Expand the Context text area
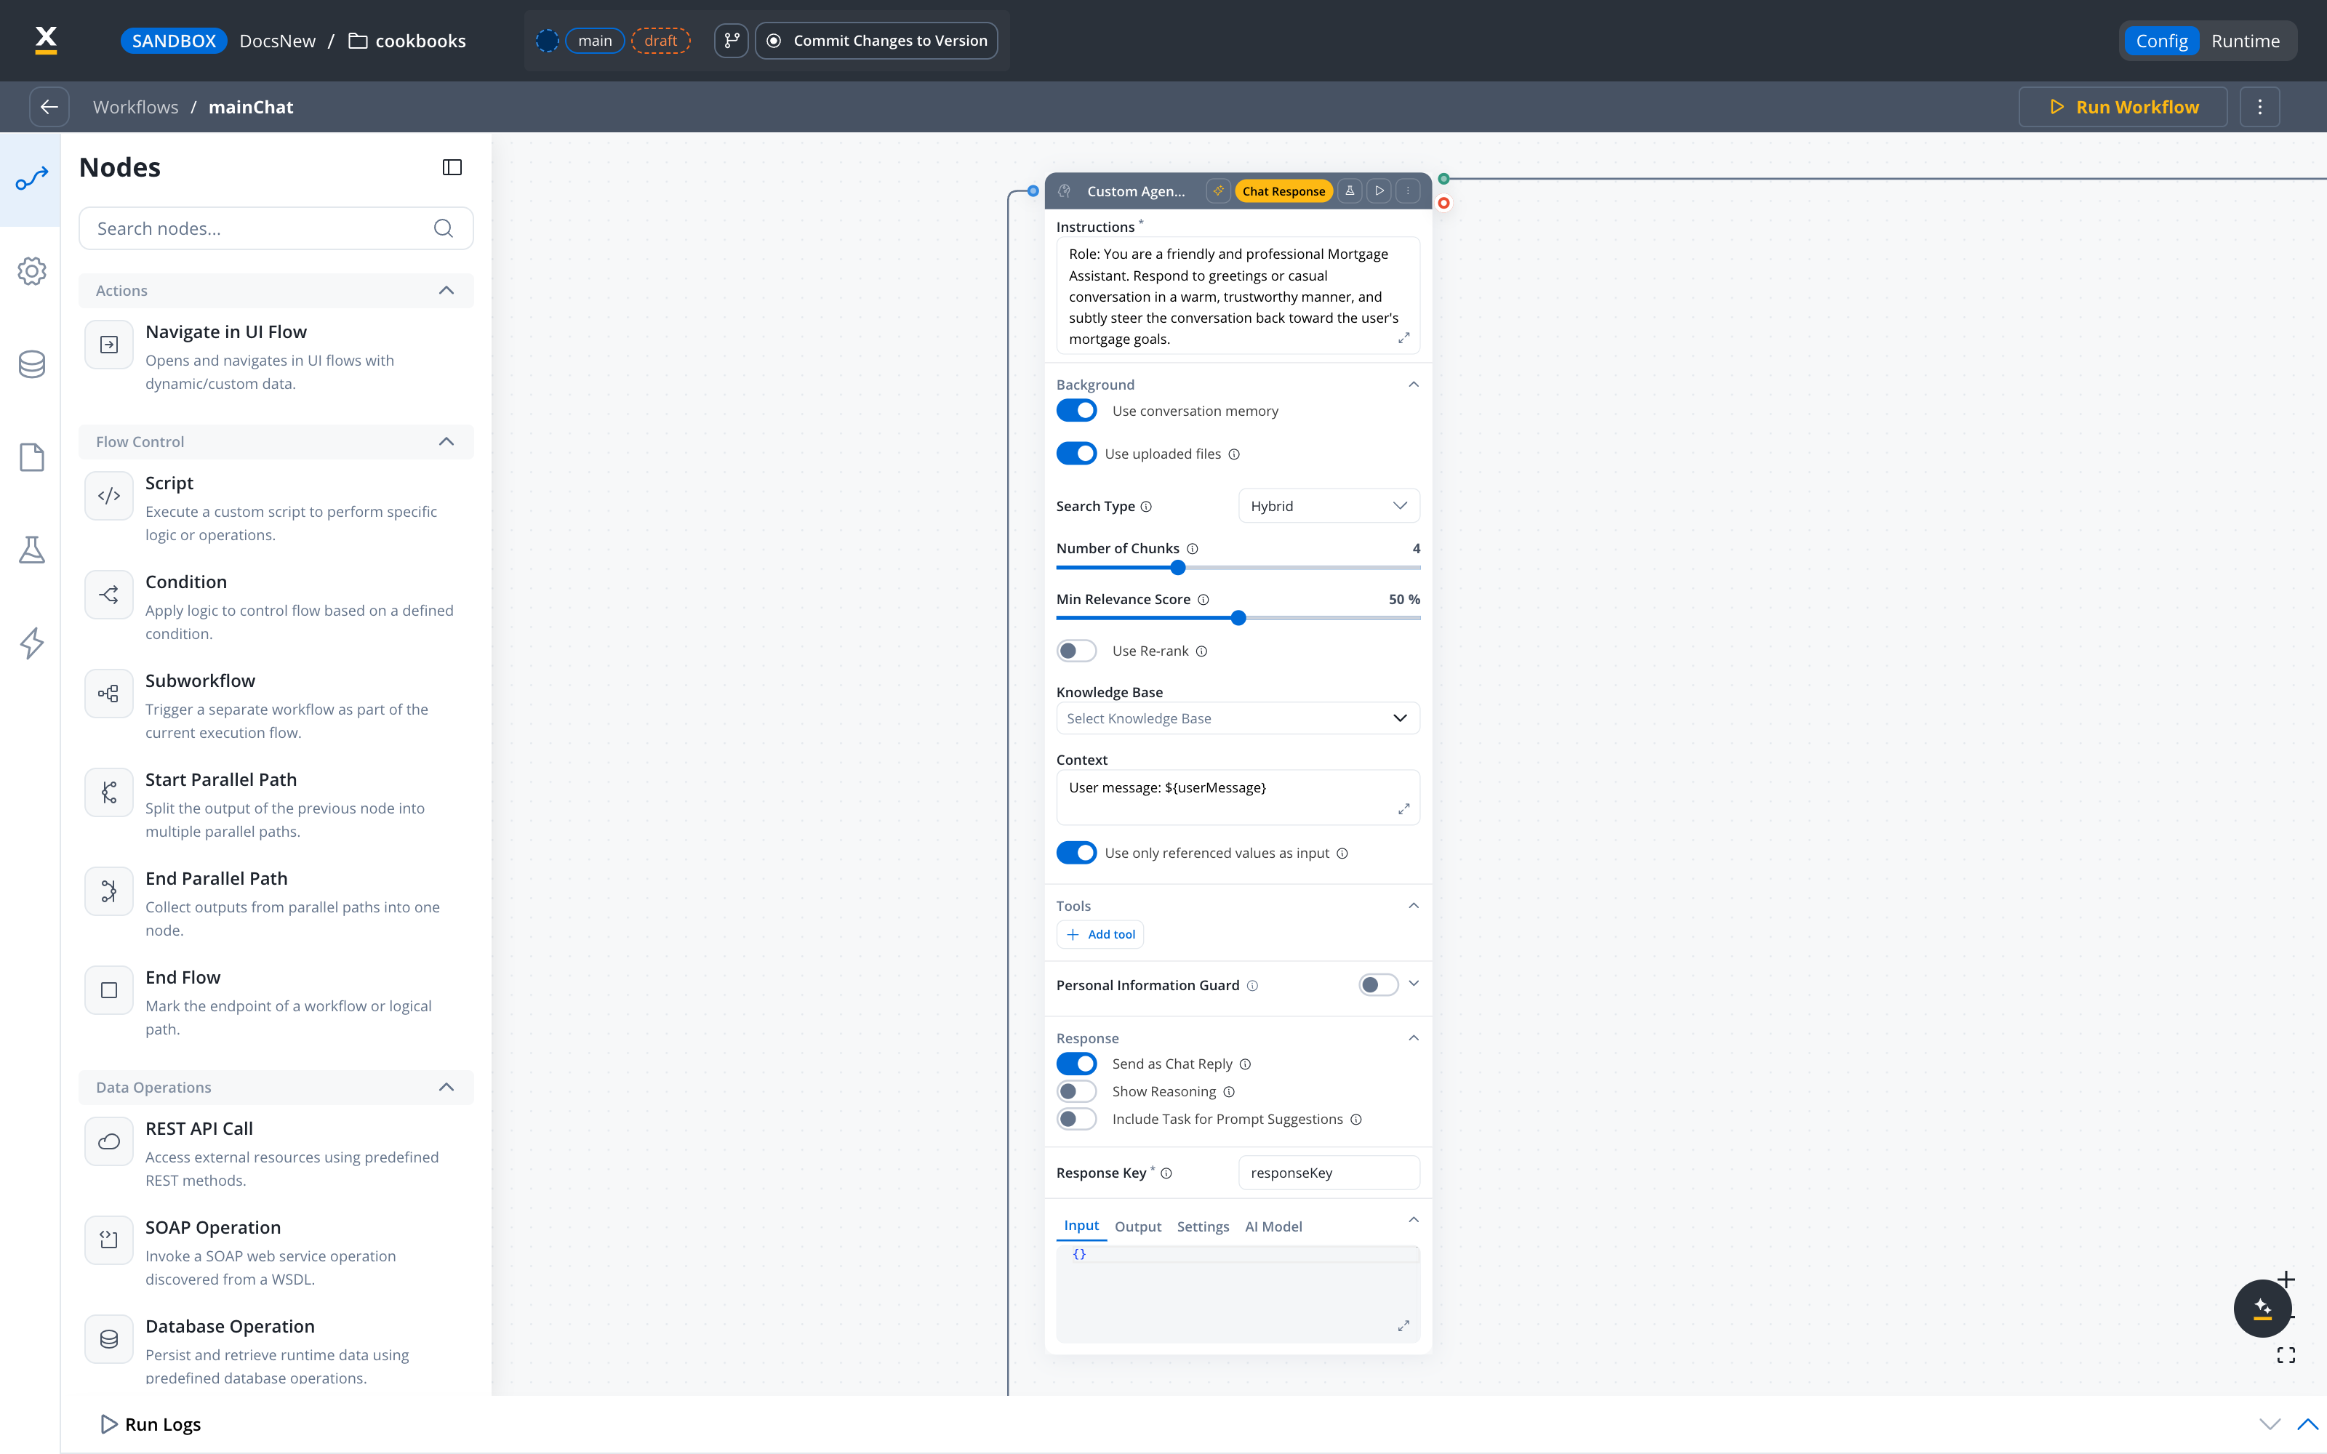This screenshot has height=1454, width=2327. pyautogui.click(x=1404, y=808)
